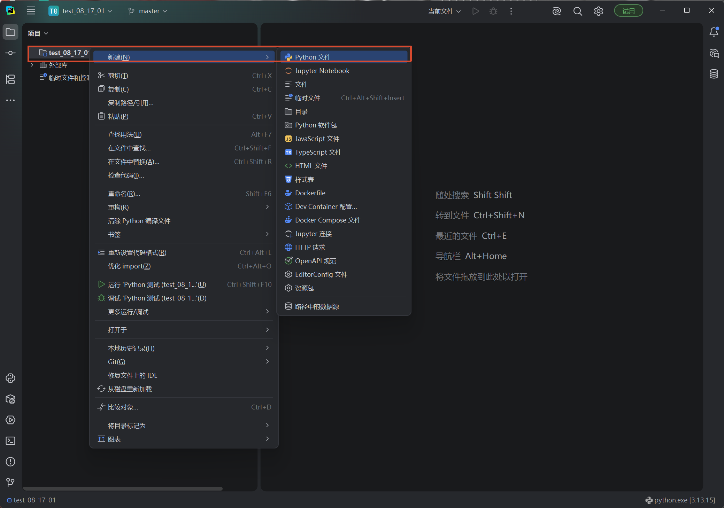
Task: Open the 当前文件 run configuration dropdown
Action: [444, 11]
